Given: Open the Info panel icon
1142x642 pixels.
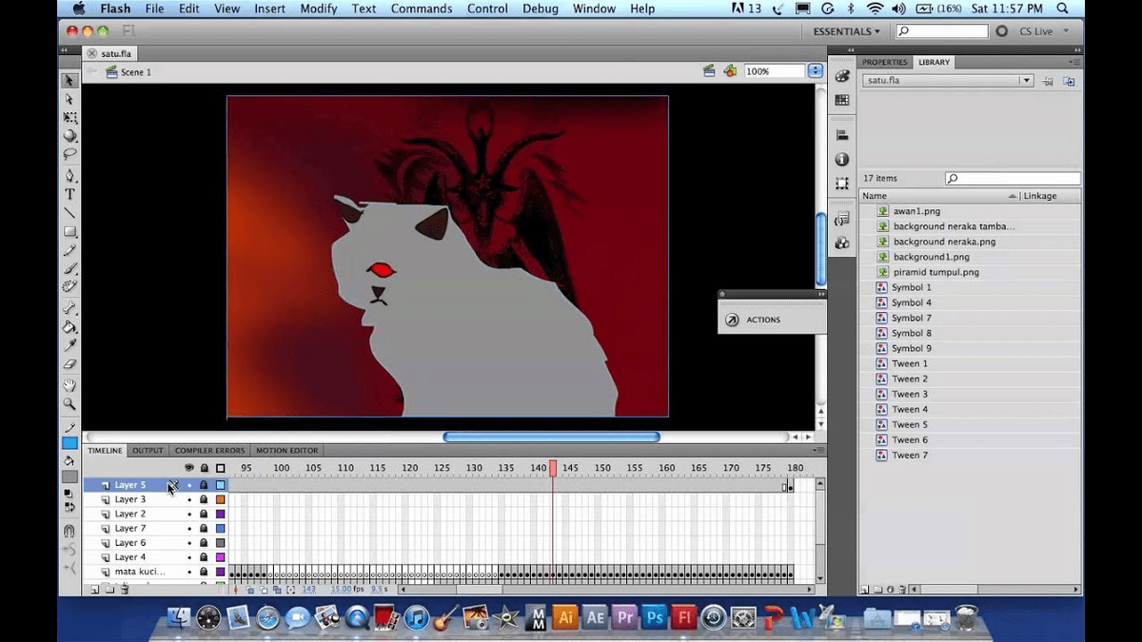Looking at the screenshot, I should (842, 160).
